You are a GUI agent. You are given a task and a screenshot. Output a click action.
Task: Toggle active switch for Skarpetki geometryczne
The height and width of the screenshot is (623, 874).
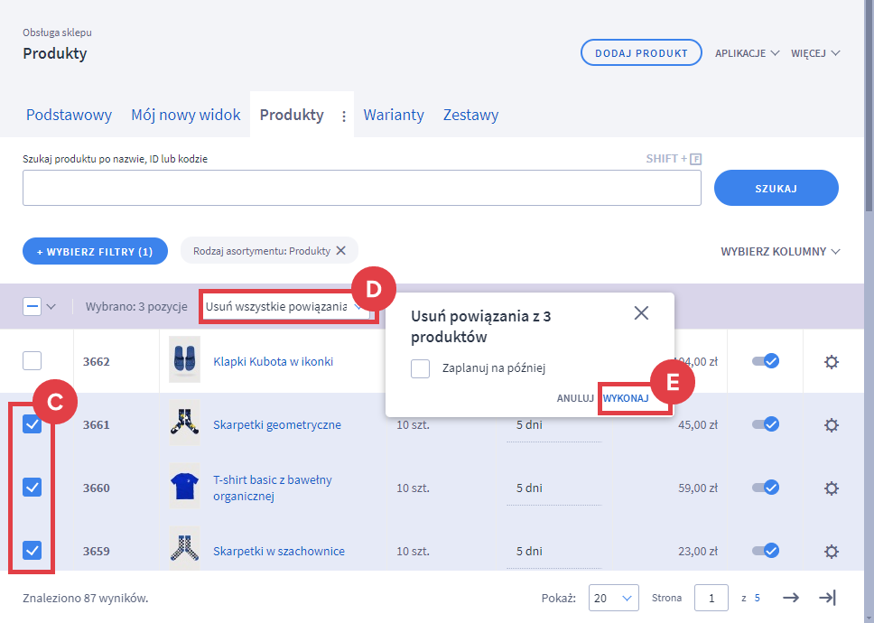(x=766, y=424)
